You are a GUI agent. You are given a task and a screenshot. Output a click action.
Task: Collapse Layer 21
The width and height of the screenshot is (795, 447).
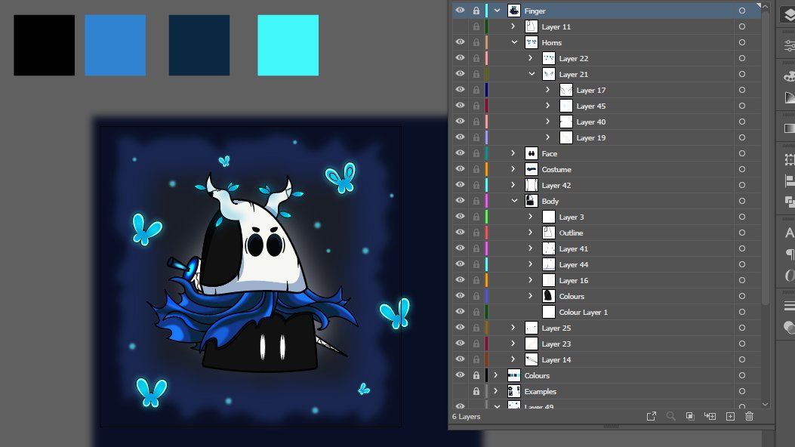point(532,74)
